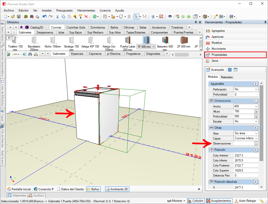Pin the Herramientas - Propiedades panel

(x=265, y=22)
